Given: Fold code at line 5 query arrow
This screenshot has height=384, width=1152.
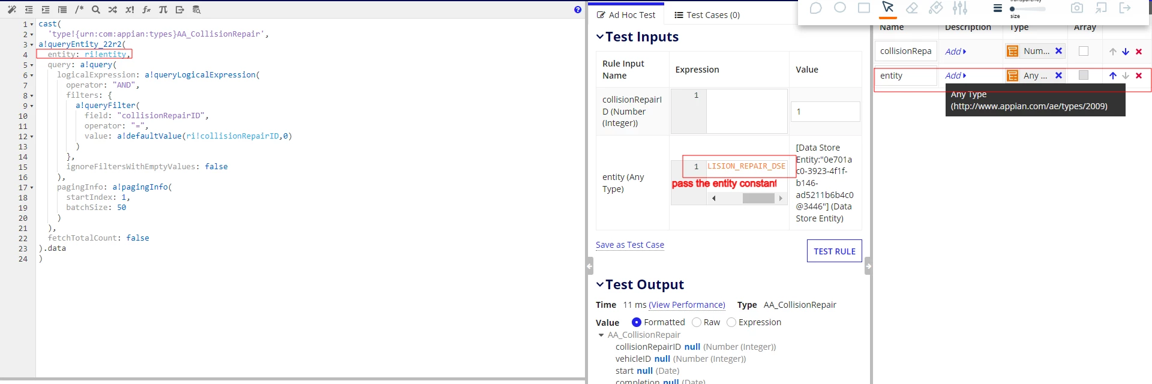Looking at the screenshot, I should [x=32, y=65].
